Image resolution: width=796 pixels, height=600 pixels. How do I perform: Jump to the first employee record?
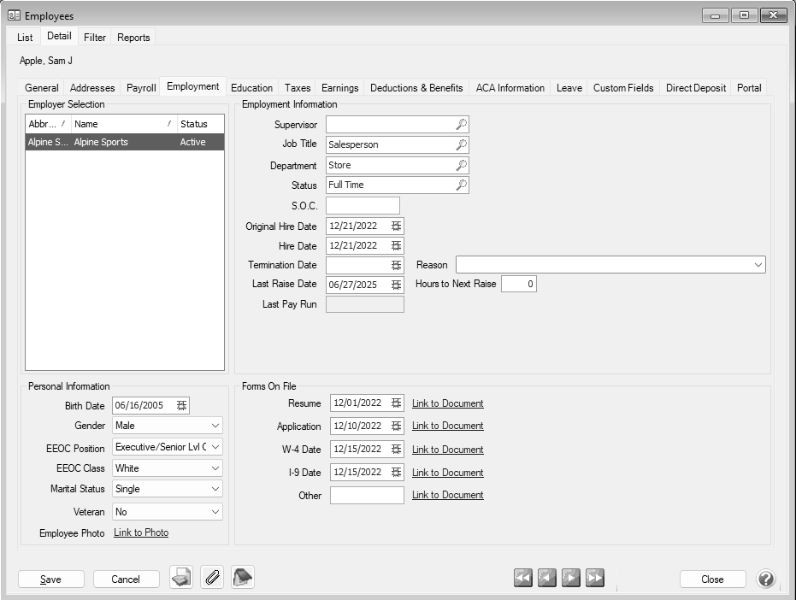[x=523, y=579]
